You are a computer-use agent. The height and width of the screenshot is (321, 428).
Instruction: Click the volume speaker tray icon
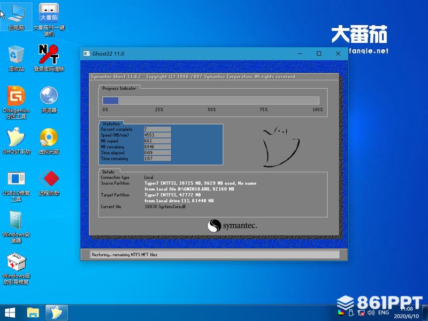[x=371, y=312]
